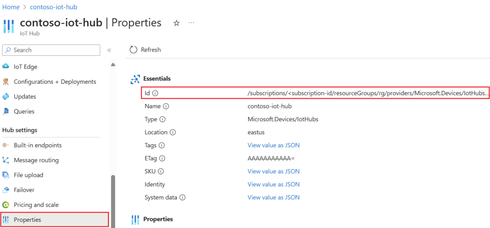Click the info icon next to Id
This screenshot has width=490, height=228.
155,94
